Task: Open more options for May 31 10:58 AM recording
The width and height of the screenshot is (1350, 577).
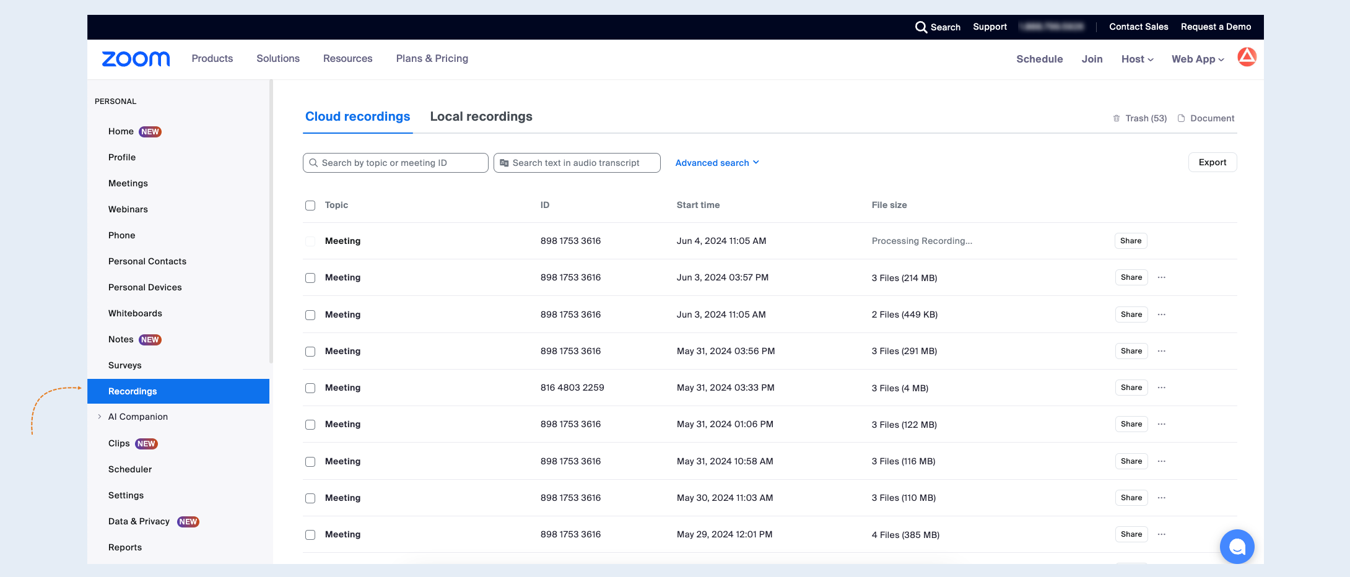Action: pos(1162,461)
